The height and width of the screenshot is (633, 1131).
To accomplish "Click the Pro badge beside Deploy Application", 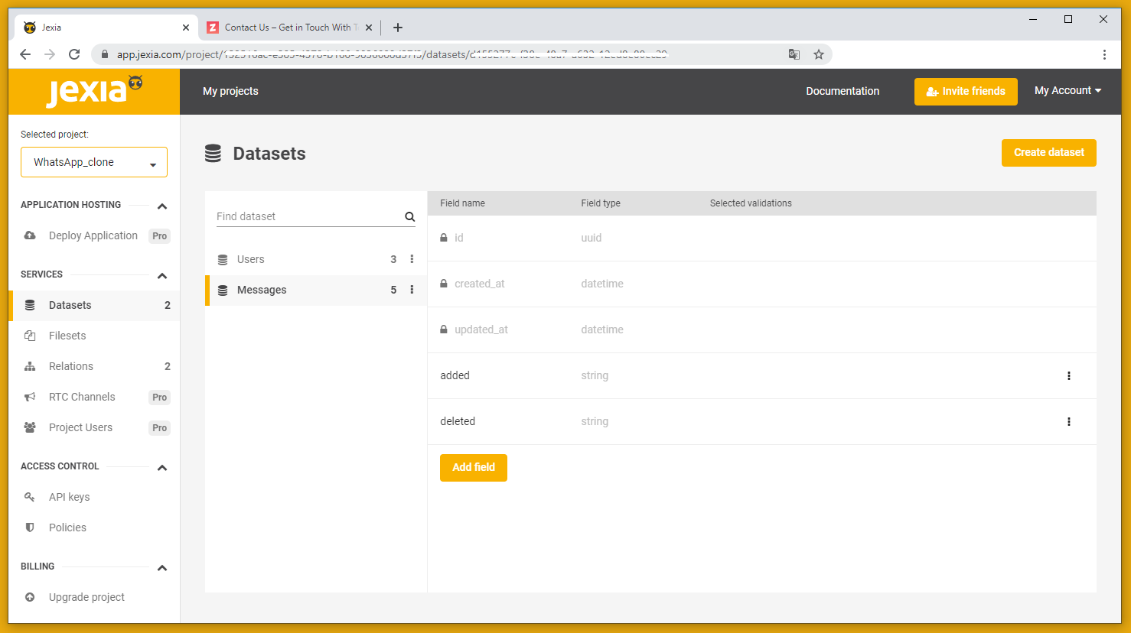I will pyautogui.click(x=159, y=236).
